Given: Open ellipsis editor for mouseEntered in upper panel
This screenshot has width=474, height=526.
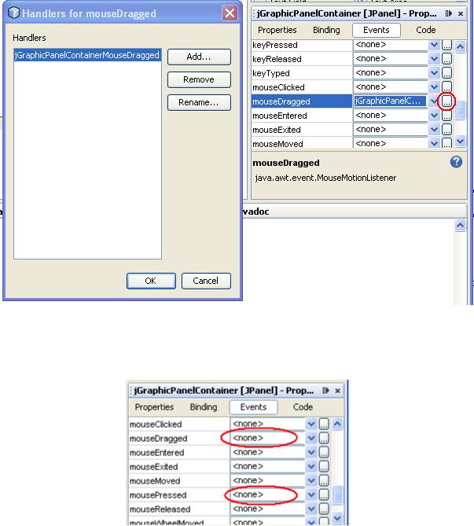Looking at the screenshot, I should point(446,116).
